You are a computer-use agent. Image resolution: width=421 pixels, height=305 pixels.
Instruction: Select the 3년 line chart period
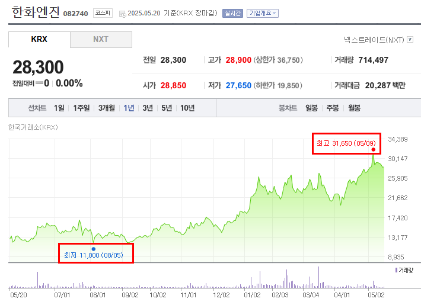(148, 108)
